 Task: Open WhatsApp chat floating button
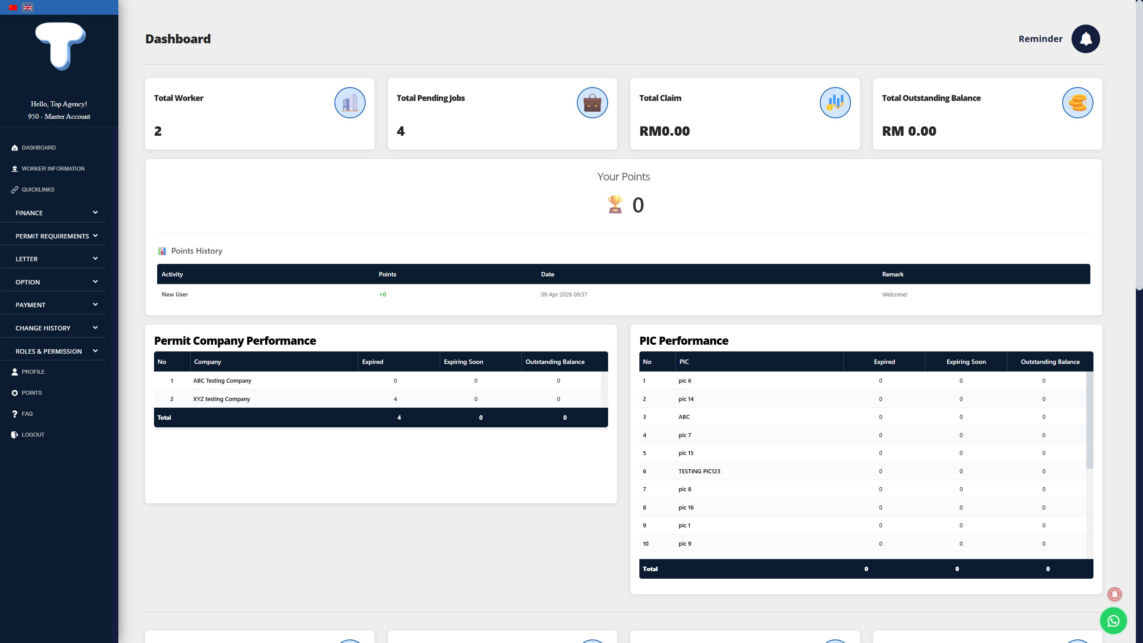[1113, 621]
